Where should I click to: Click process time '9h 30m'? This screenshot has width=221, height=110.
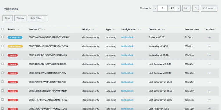(189, 37)
